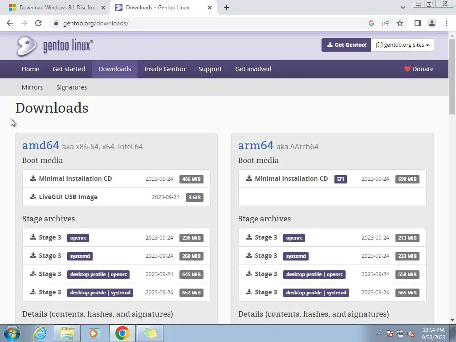Open the Chrome profile avatar
The height and width of the screenshot is (342, 456).
pyautogui.click(x=432, y=23)
